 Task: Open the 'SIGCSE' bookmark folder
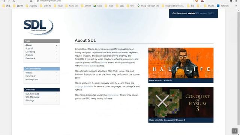click(x=209, y=6)
